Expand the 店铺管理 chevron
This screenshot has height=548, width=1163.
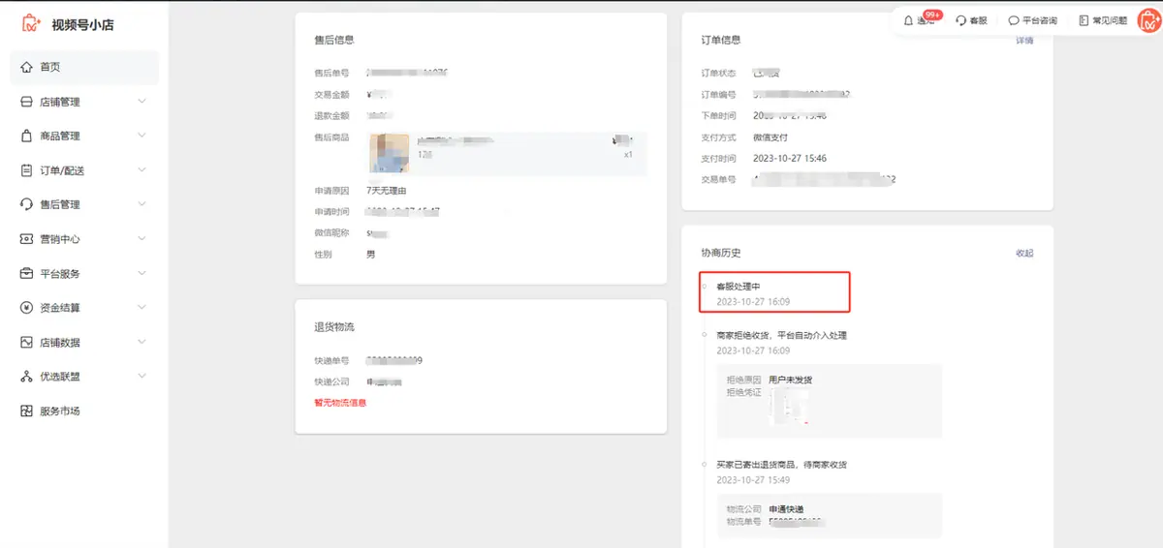click(142, 102)
